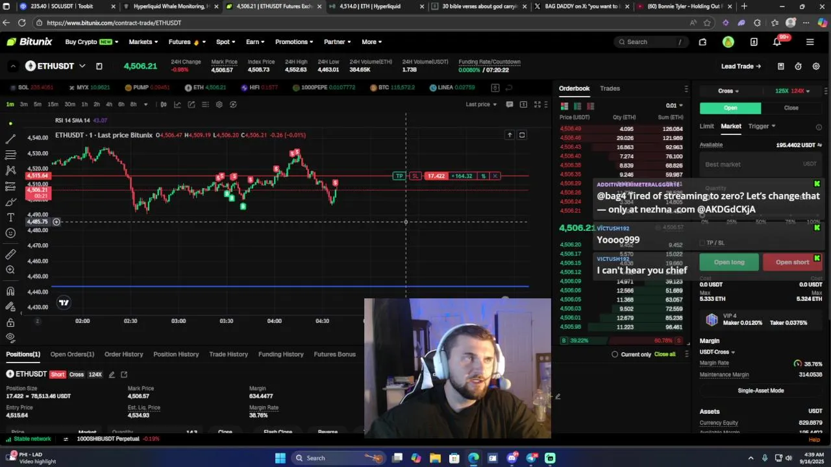The image size is (831, 467).
Task: Select the long position forecasting tool
Action: click(10, 186)
